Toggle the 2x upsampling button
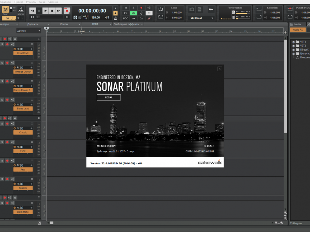Screen dimensions: 310x232 click(x=141, y=19)
